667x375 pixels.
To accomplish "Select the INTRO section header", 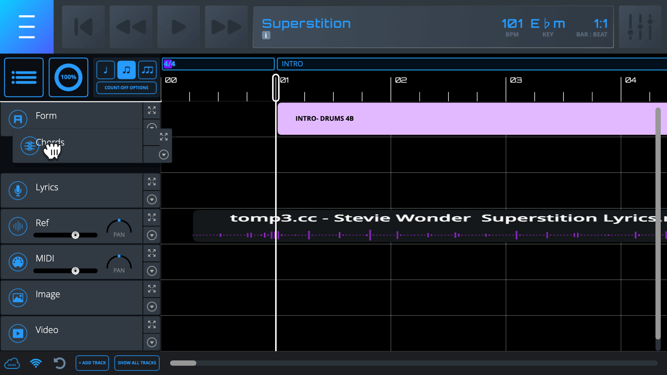I will 292,64.
